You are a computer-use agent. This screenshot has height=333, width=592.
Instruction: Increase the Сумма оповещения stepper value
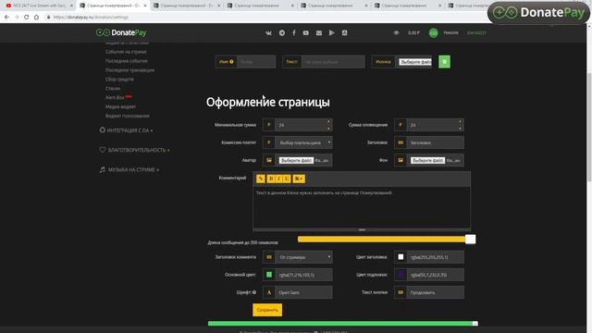pos(460,121)
